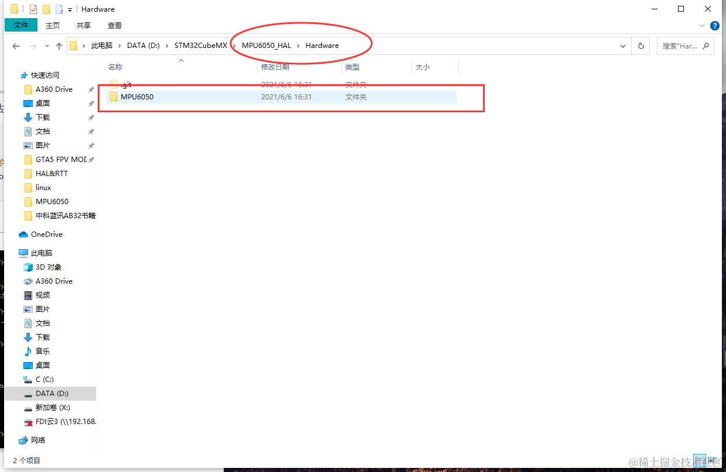Click the OneDrive cloud icon

tap(23, 235)
